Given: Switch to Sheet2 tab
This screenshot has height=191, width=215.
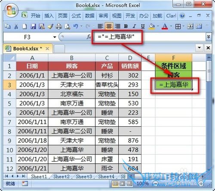Looking at the screenshot, I should (61, 176).
